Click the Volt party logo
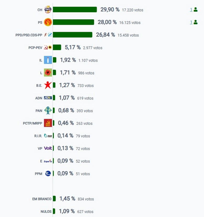 [x=48, y=148]
